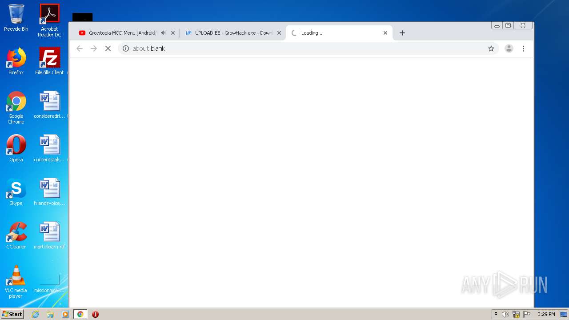Launch Internet Explorer from taskbar
The width and height of the screenshot is (569, 320).
pos(35,314)
